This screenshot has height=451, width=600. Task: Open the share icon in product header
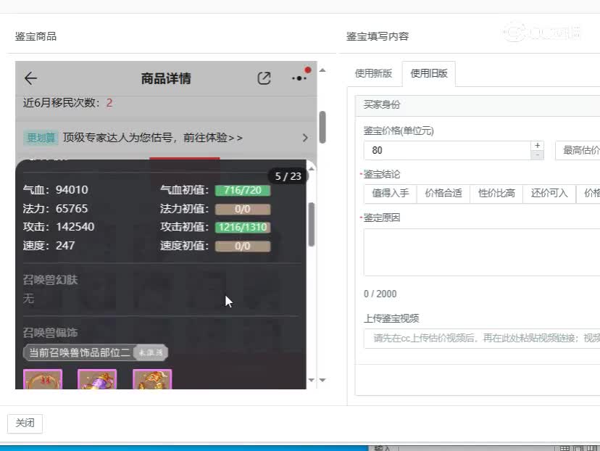[x=264, y=78]
